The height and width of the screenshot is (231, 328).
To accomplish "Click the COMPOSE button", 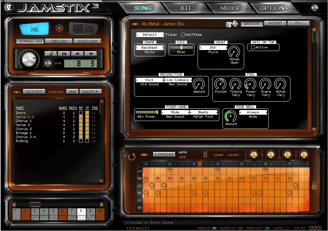I will [x=164, y=154].
